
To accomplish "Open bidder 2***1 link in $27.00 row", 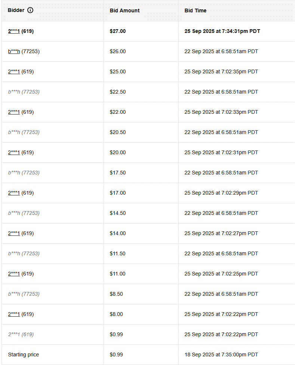I will (14, 31).
